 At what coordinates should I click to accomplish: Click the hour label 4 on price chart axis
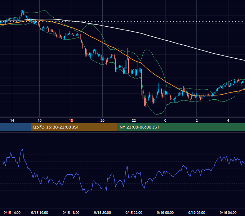[x=228, y=120]
